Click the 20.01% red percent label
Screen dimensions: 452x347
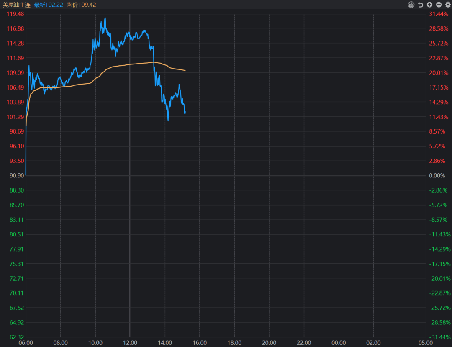click(439, 73)
